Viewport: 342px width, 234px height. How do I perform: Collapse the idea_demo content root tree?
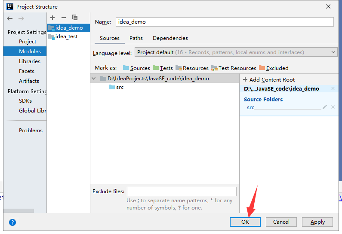(x=94, y=79)
